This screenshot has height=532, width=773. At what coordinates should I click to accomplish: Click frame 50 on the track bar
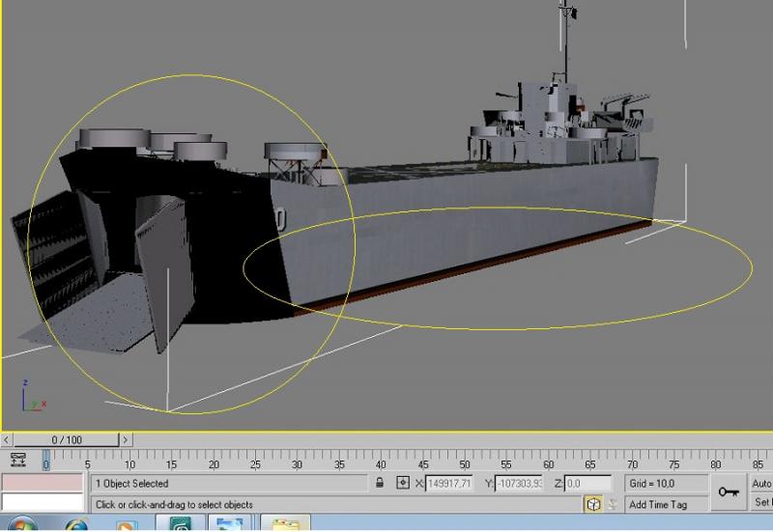[x=465, y=464]
